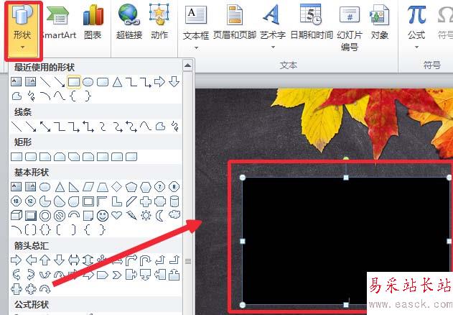Select scribble tool at end of 线条

pos(174,127)
